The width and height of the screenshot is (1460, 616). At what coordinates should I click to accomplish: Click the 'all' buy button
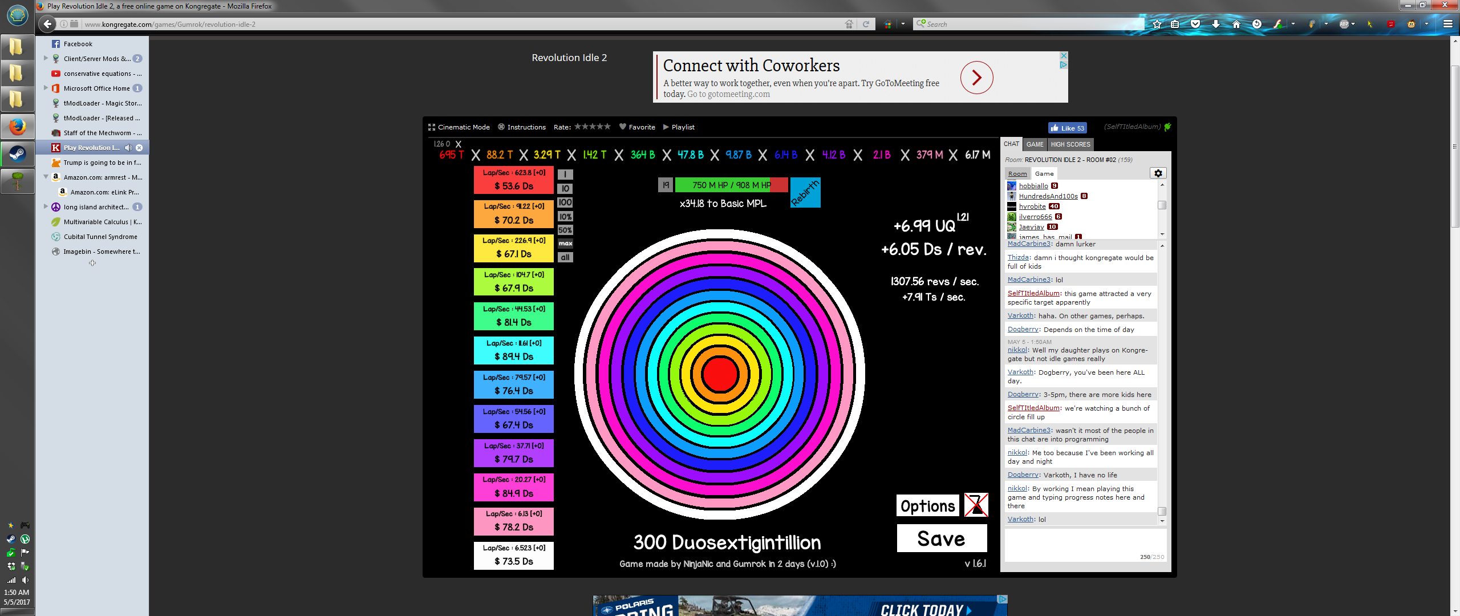pos(565,257)
